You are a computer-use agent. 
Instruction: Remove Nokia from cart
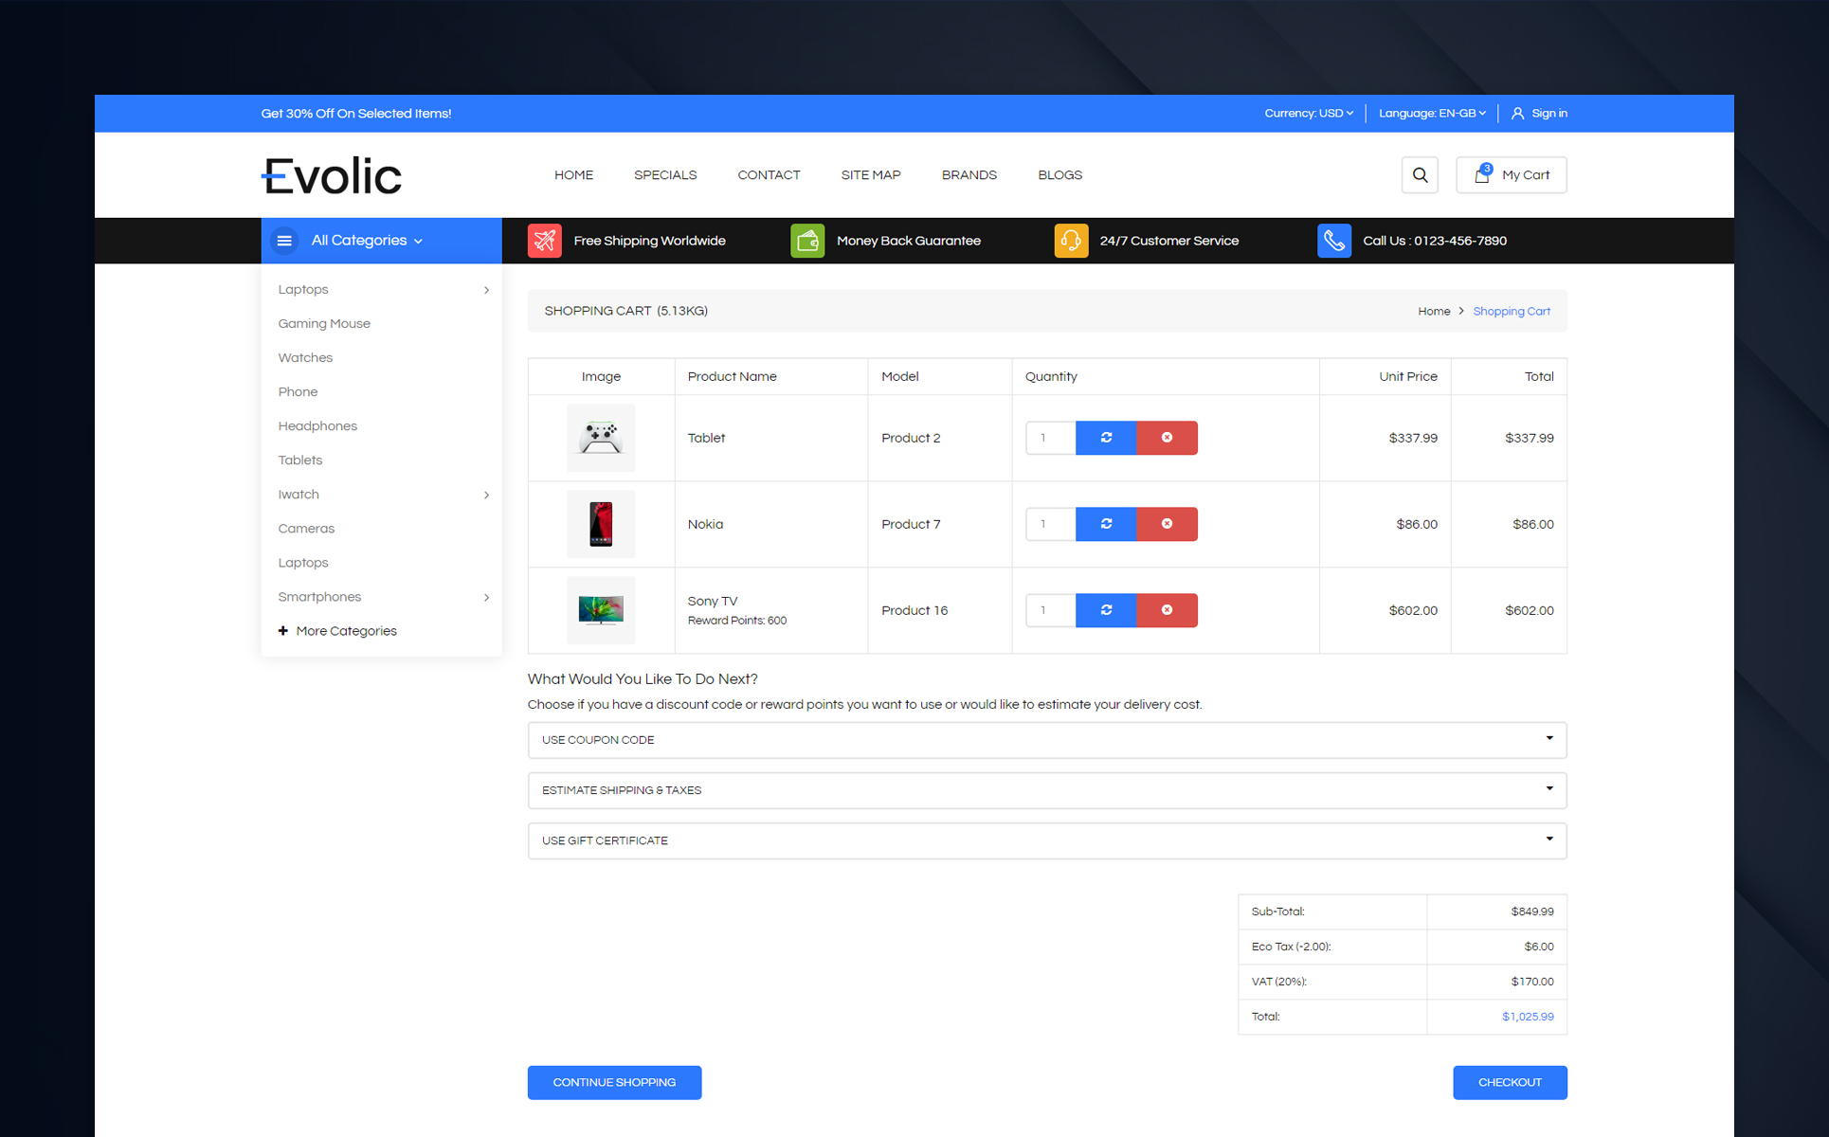pyautogui.click(x=1167, y=524)
